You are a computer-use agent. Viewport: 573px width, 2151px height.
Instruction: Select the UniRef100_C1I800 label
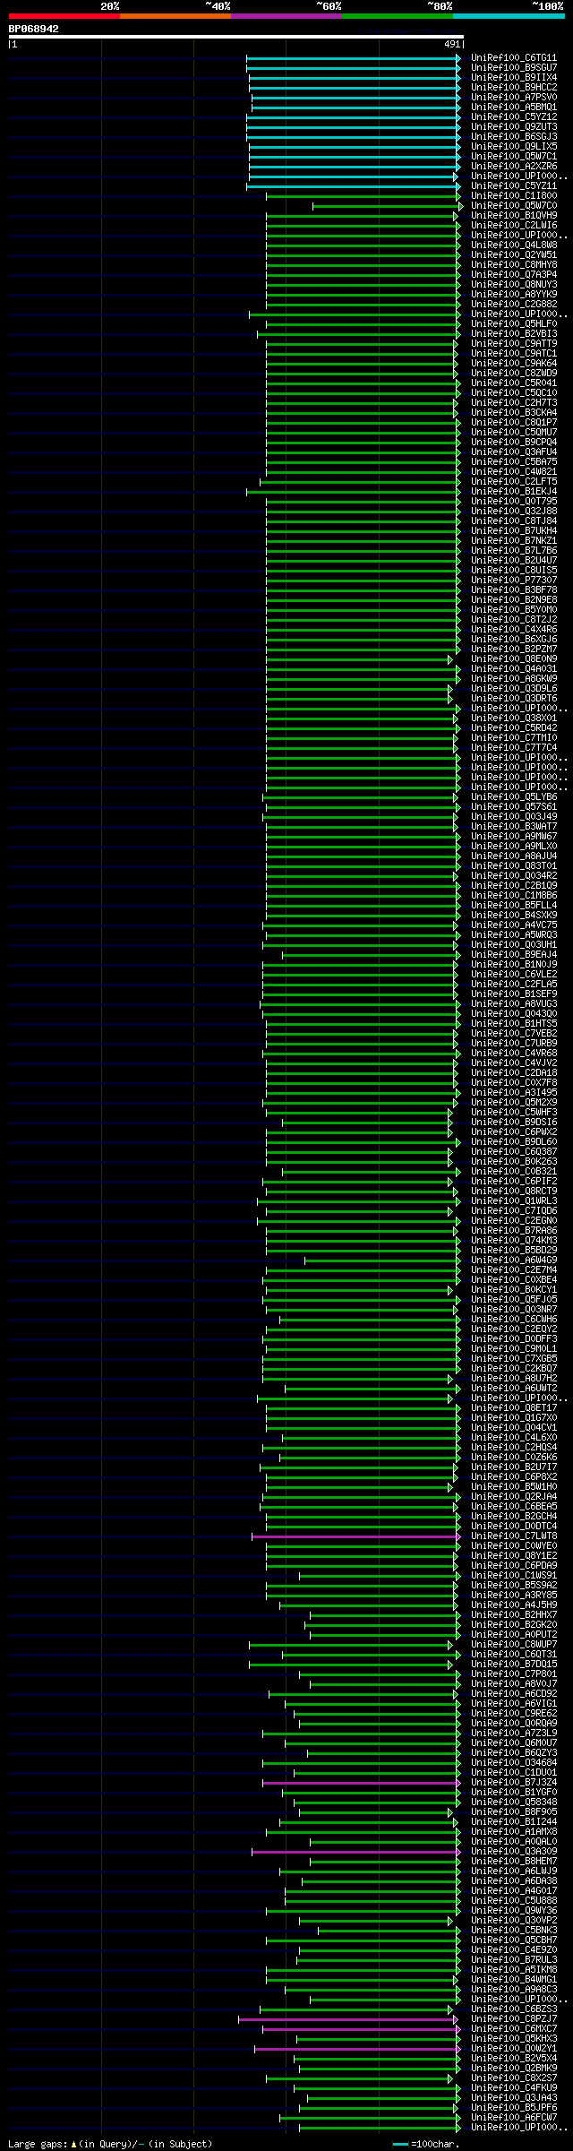tap(514, 196)
